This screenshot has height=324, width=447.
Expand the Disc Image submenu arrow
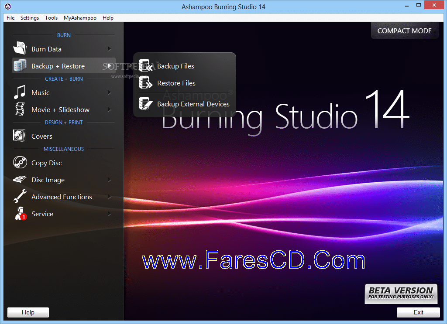tap(109, 180)
